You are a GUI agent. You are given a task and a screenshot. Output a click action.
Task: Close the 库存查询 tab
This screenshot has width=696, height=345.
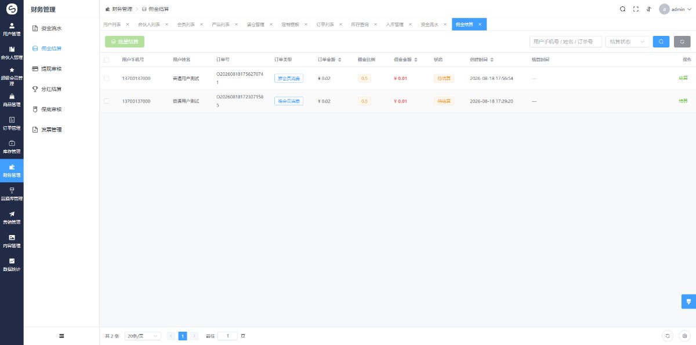click(375, 24)
